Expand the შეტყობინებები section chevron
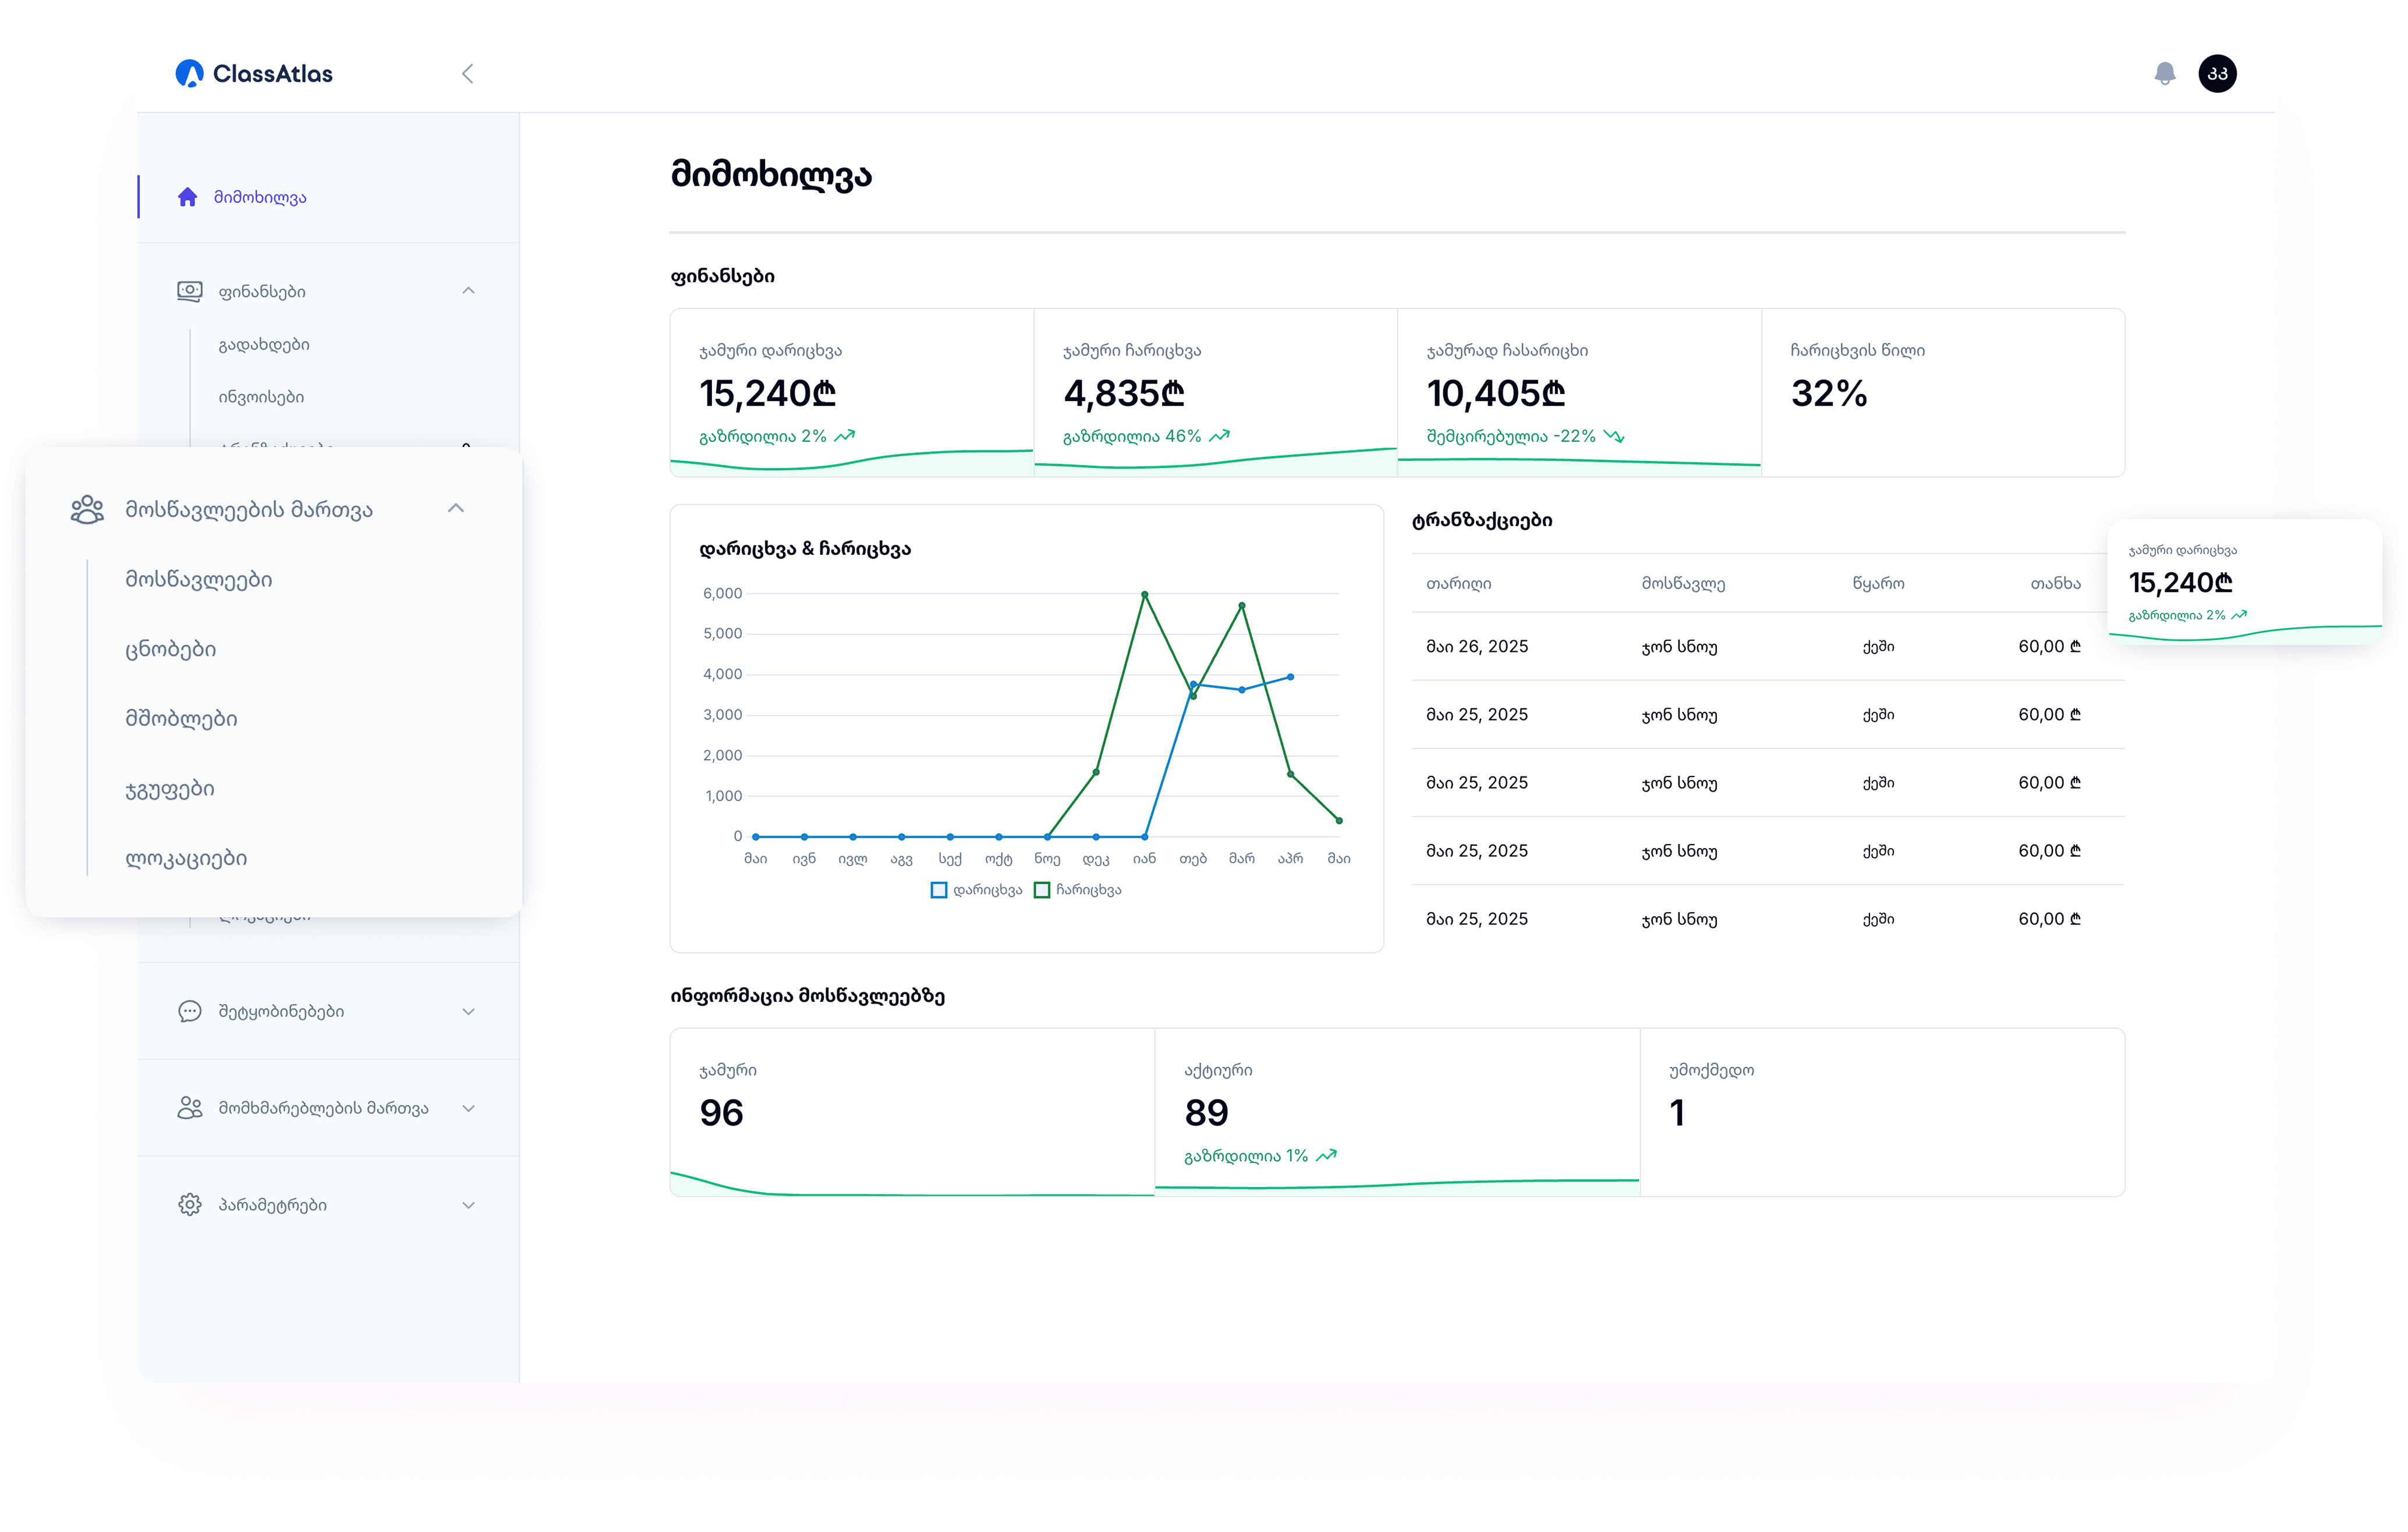The image size is (2408, 1532). 468,1011
